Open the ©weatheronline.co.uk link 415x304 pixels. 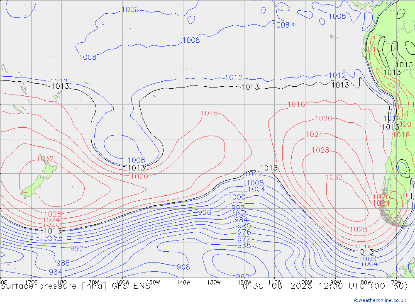(x=380, y=300)
